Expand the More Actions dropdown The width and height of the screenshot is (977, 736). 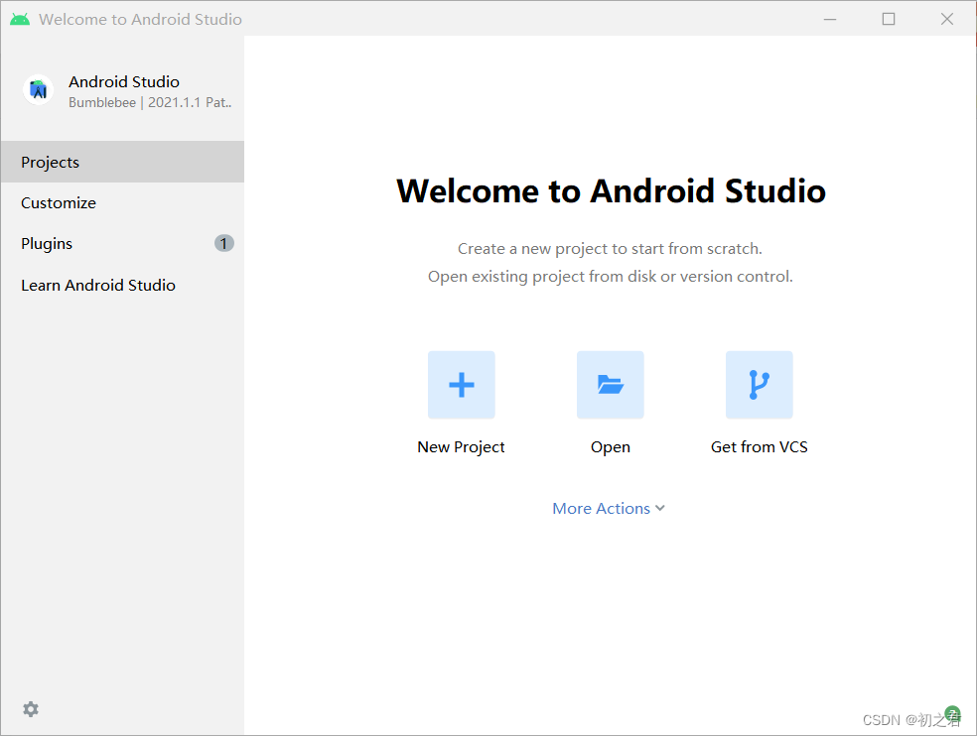tap(609, 508)
